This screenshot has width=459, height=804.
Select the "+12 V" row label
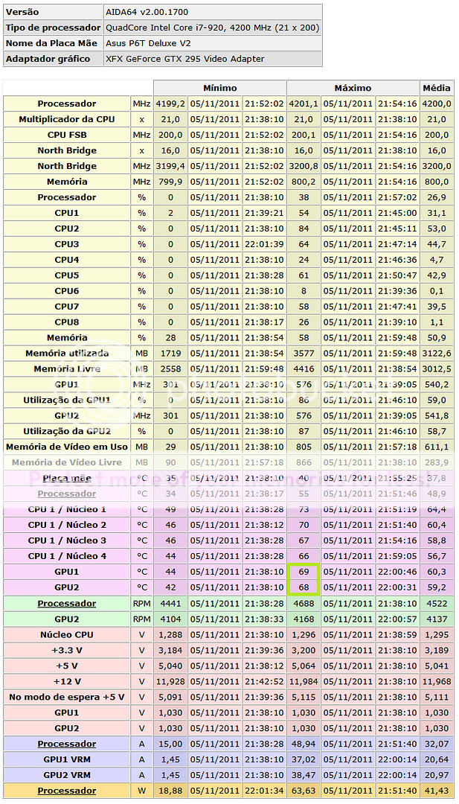coord(66,681)
